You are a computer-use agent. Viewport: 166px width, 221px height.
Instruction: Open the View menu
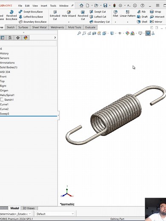[x=35, y=6]
